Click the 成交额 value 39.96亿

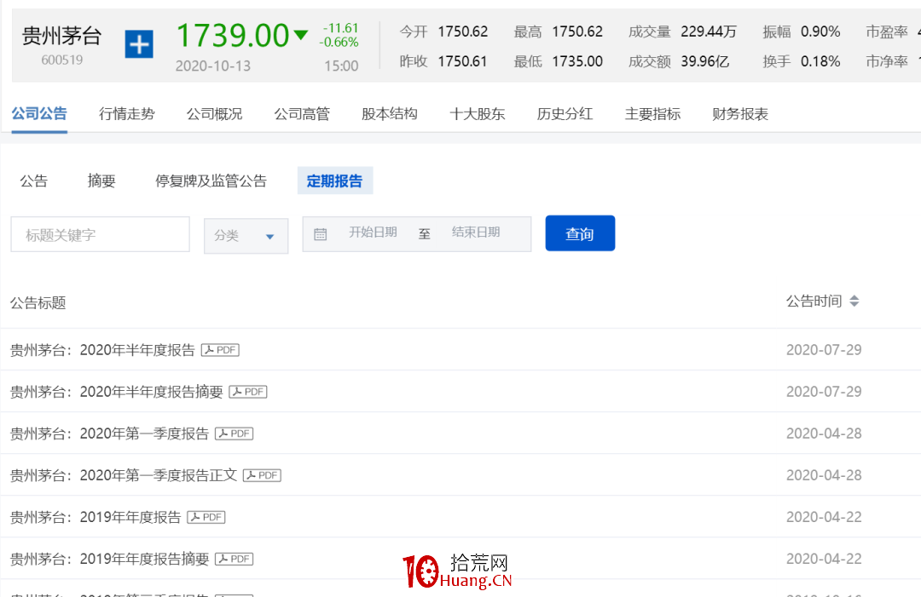[x=705, y=61]
